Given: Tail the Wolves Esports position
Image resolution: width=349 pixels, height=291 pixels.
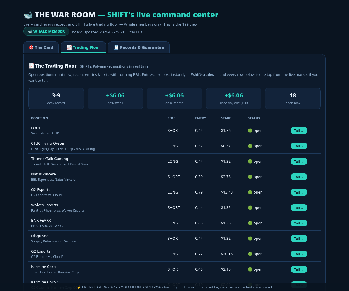Looking at the screenshot, I should tap(299, 208).
